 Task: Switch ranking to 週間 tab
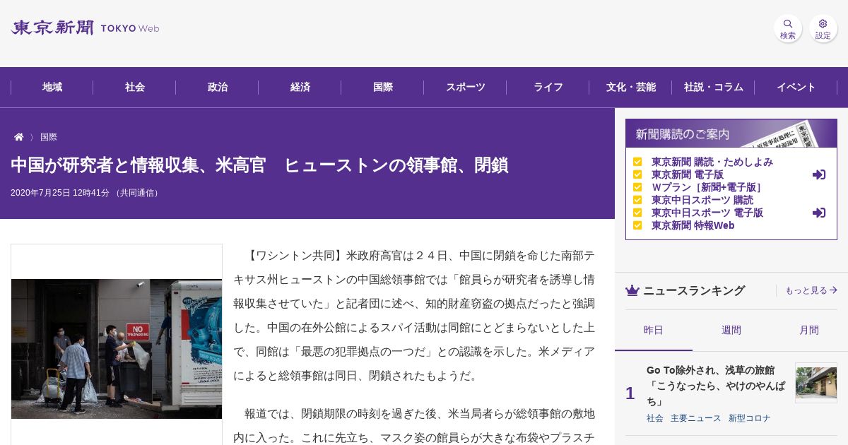[x=731, y=330]
